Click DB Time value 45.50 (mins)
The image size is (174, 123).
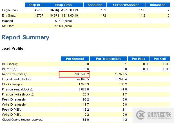[x=63, y=26]
